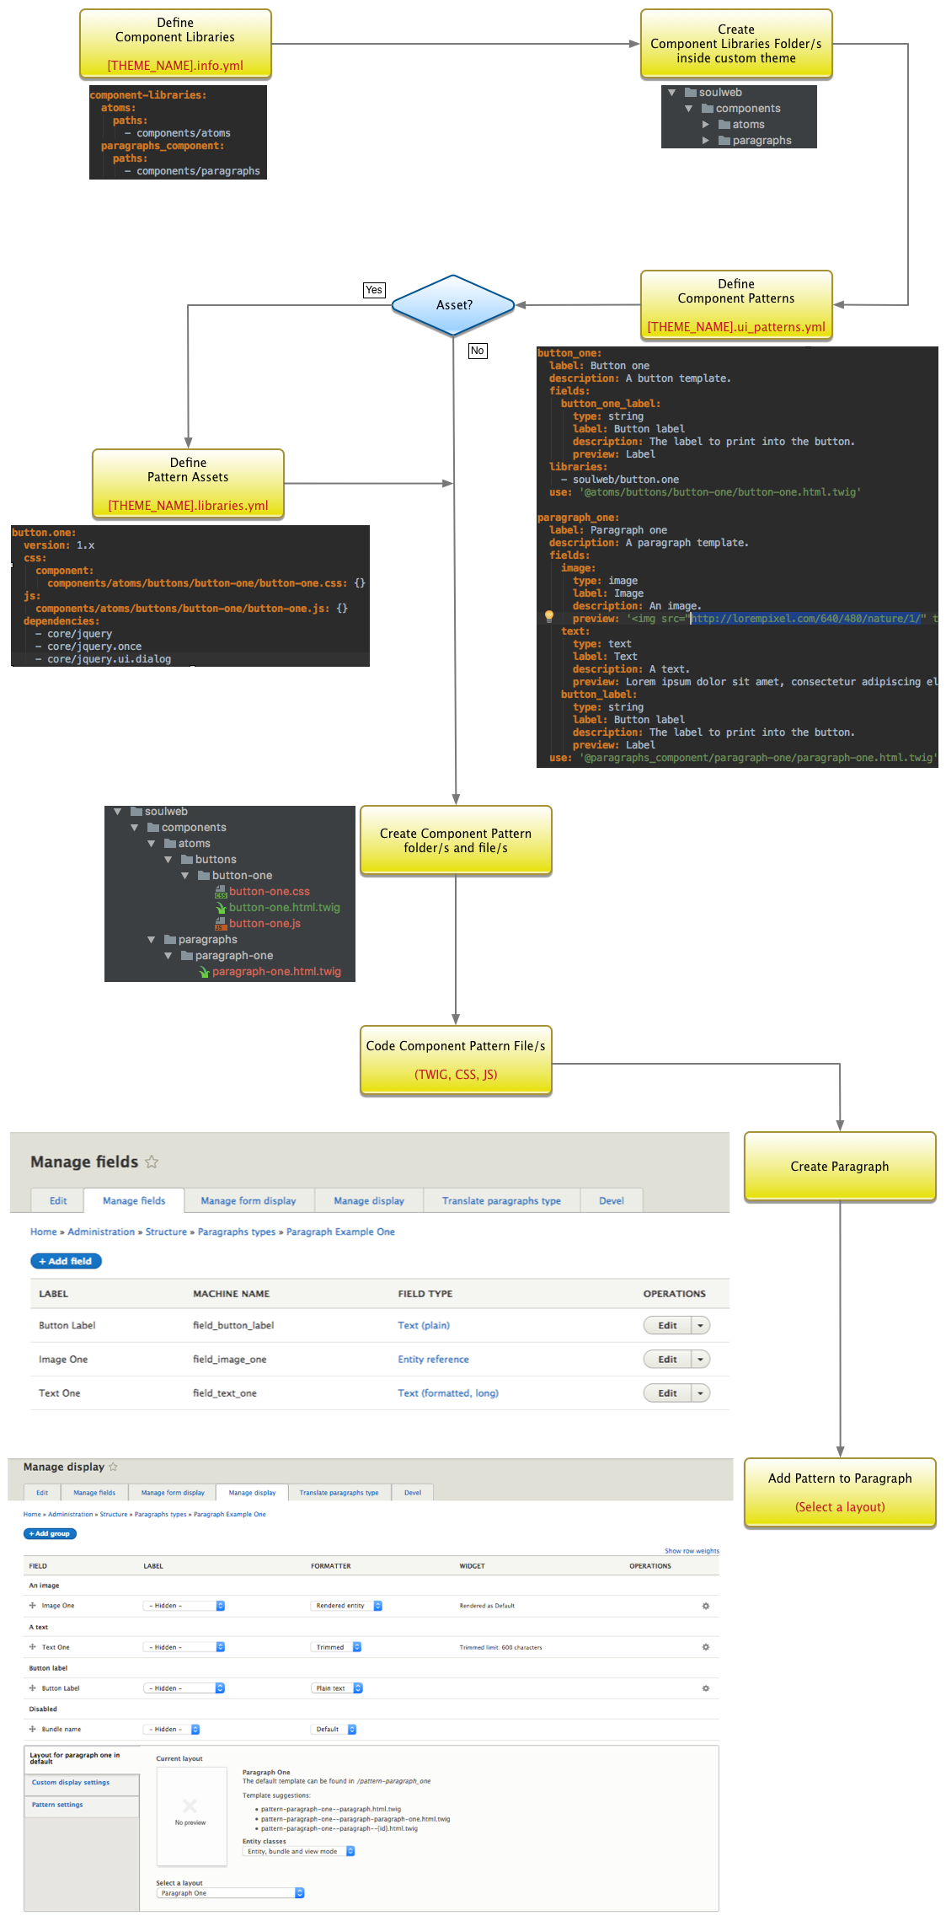Open the gear settings for Text One row
This screenshot has width=946, height=1921.
pos(706,1647)
